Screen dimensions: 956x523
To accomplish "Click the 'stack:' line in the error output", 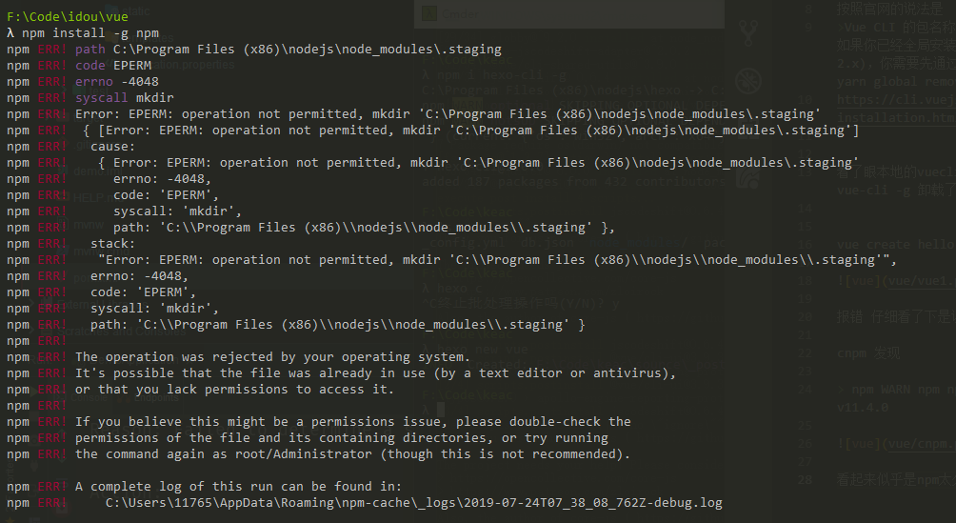I will pyautogui.click(x=113, y=244).
